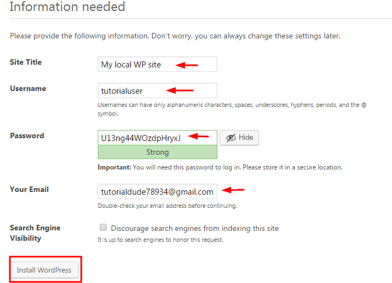Enable Discourage search engines checkbox

pyautogui.click(x=103, y=227)
